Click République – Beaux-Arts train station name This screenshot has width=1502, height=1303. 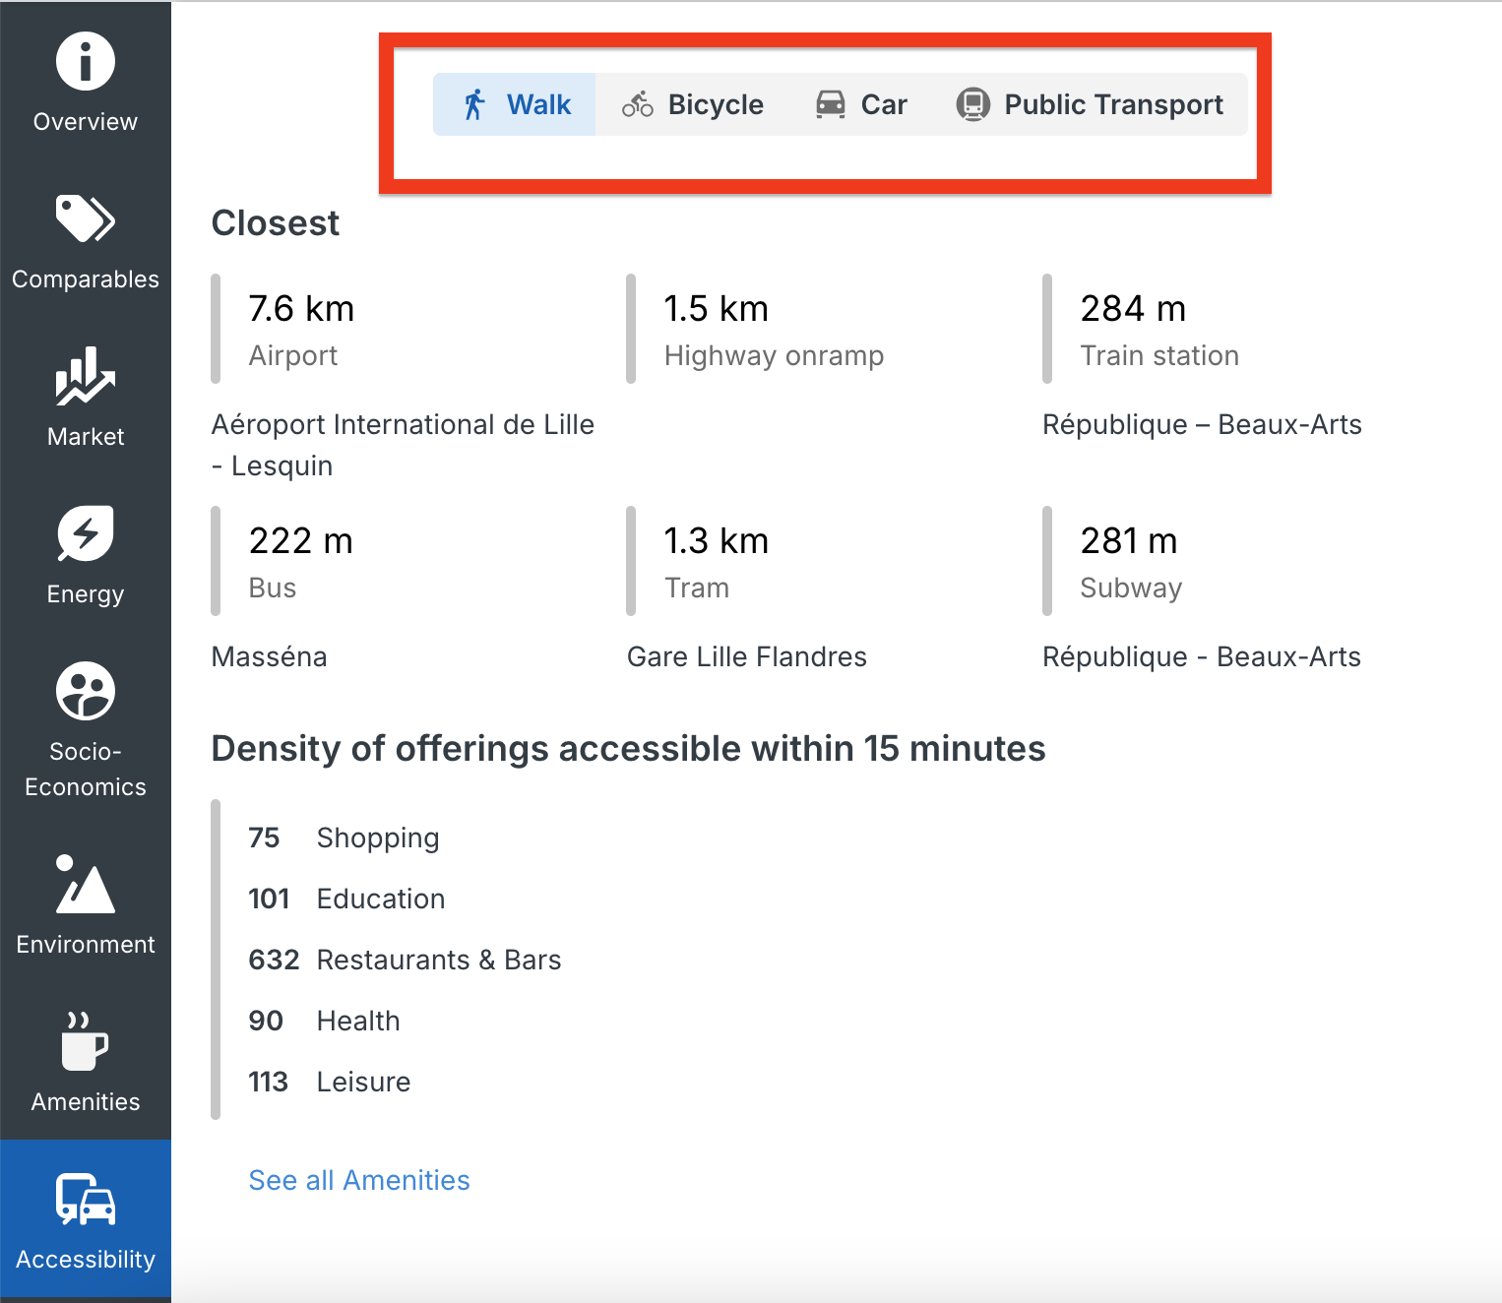pos(1202,424)
